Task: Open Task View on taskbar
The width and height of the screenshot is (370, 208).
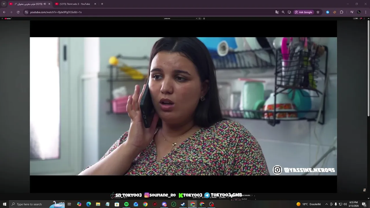Action: 69,204
